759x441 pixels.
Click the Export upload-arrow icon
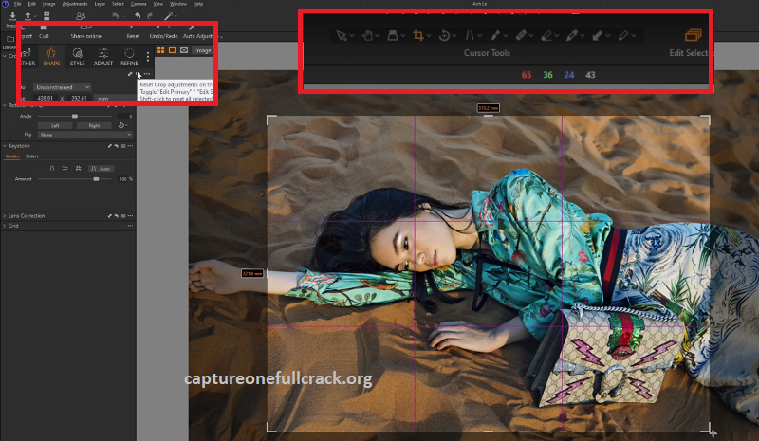click(x=28, y=16)
